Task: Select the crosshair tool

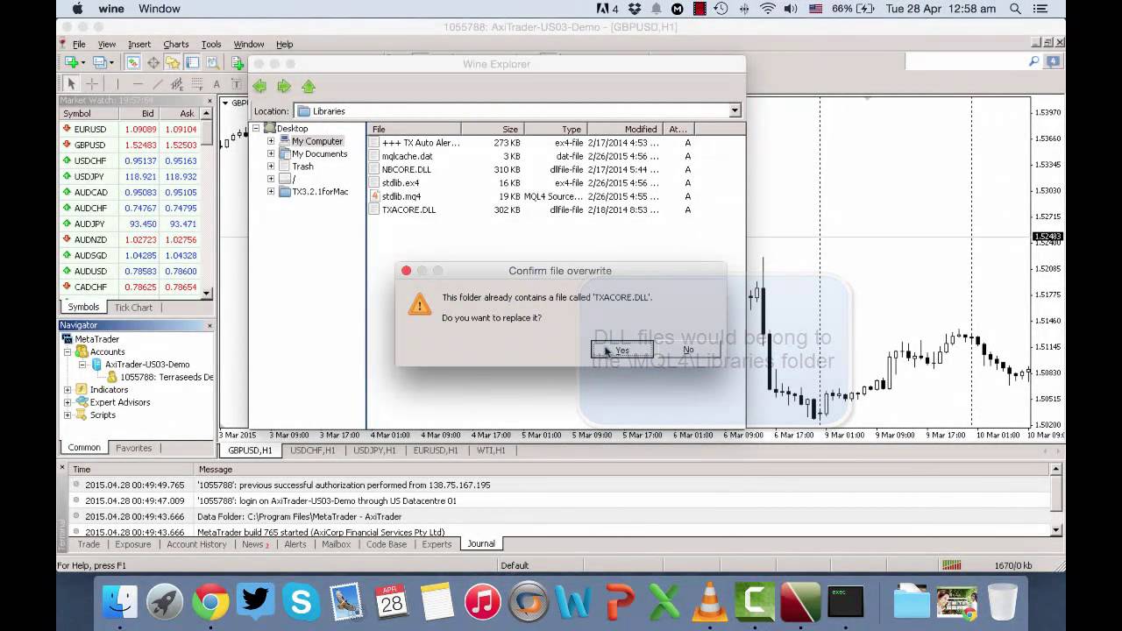Action: (91, 84)
